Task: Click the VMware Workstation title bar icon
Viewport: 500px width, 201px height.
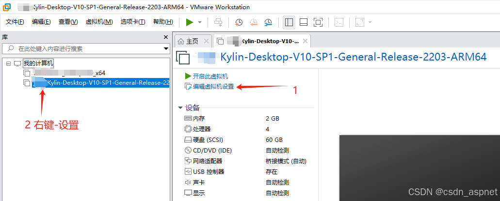Action: pyautogui.click(x=7, y=7)
